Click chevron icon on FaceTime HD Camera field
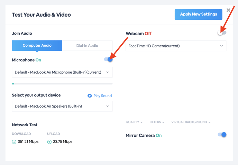This screenshot has height=165, width=238. pos(221,46)
